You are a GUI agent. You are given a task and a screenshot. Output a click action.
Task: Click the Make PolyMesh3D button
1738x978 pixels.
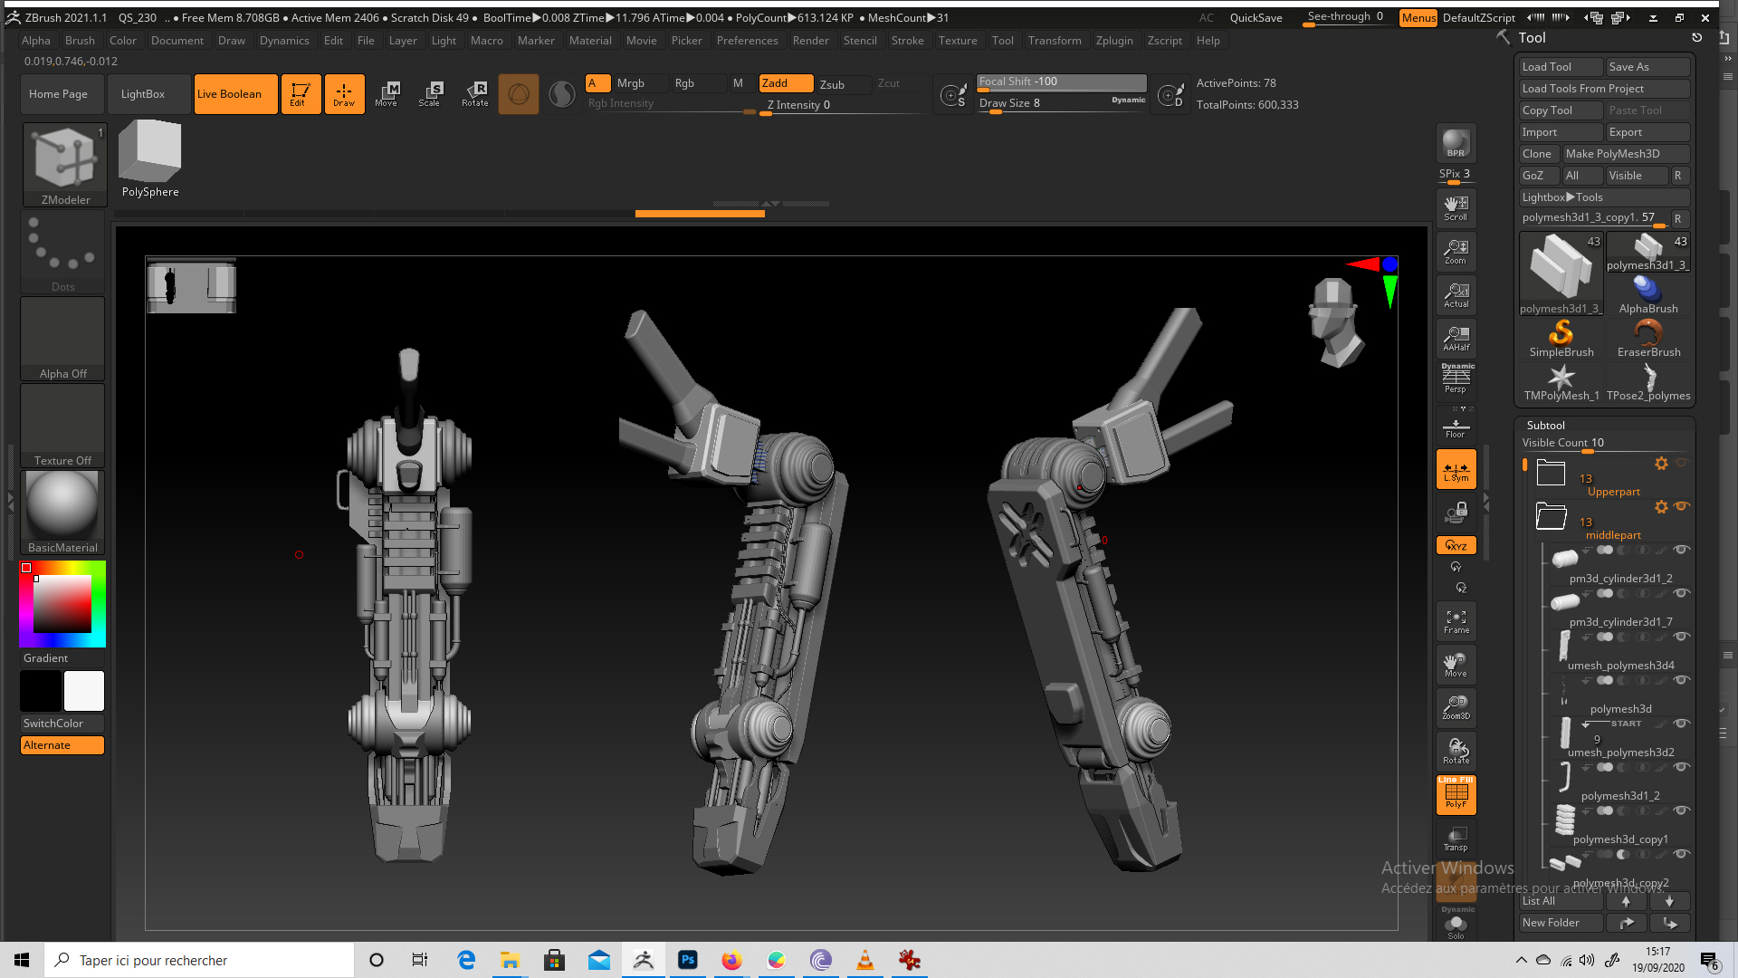[1626, 153]
